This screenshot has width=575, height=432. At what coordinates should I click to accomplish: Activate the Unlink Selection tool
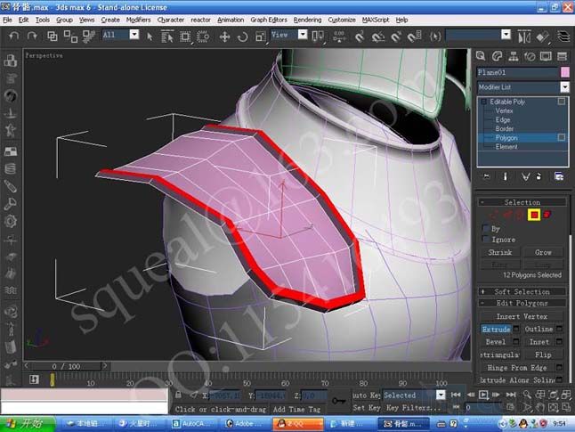70,36
